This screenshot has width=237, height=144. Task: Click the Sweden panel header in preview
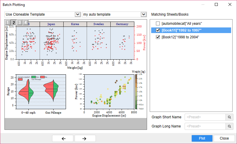tap(99, 24)
